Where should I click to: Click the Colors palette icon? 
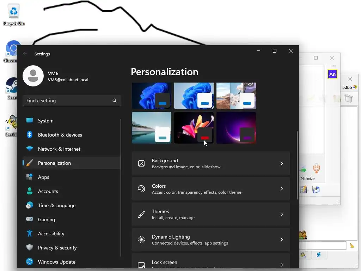(x=141, y=189)
